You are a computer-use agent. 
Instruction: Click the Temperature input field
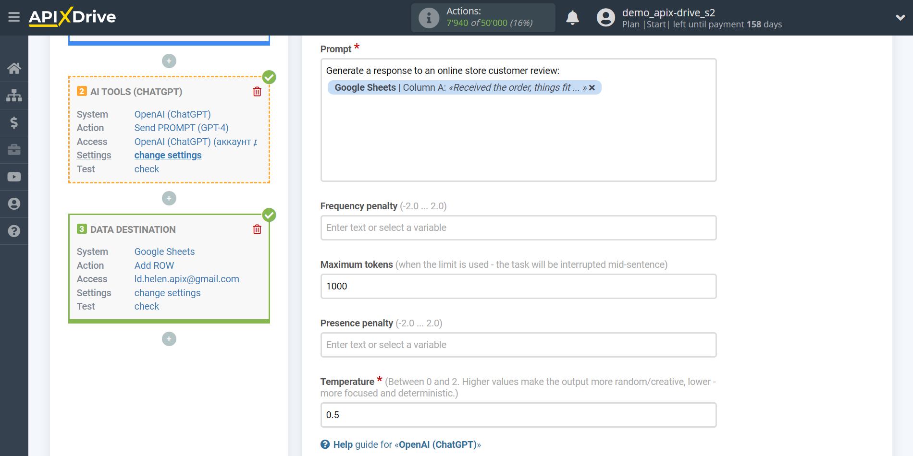518,415
